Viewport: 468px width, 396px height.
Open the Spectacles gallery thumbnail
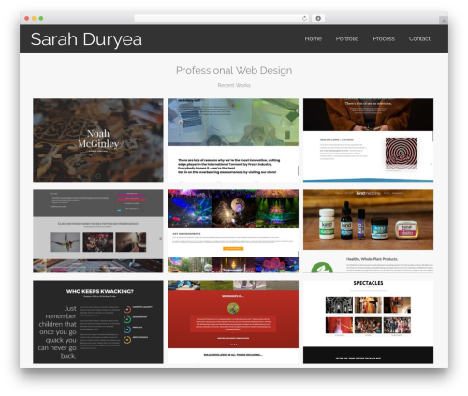point(368,322)
